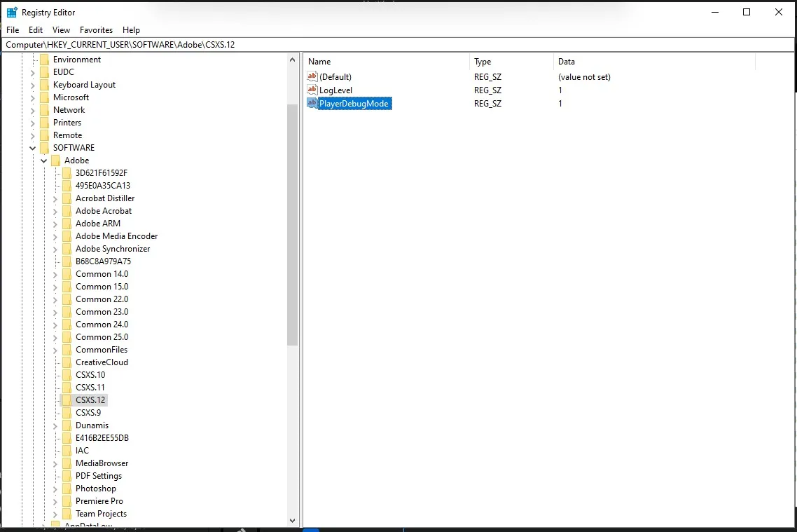
Task: Expand the Common 25.0 key
Action: 55,337
